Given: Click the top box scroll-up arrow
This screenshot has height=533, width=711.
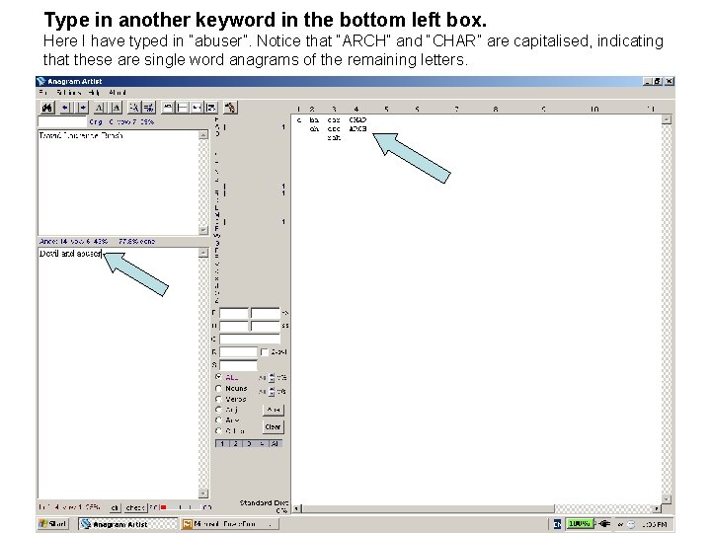Looking at the screenshot, I should tap(203, 135).
